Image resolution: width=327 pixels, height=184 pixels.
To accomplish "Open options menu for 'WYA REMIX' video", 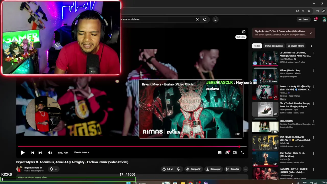I will (314, 137).
